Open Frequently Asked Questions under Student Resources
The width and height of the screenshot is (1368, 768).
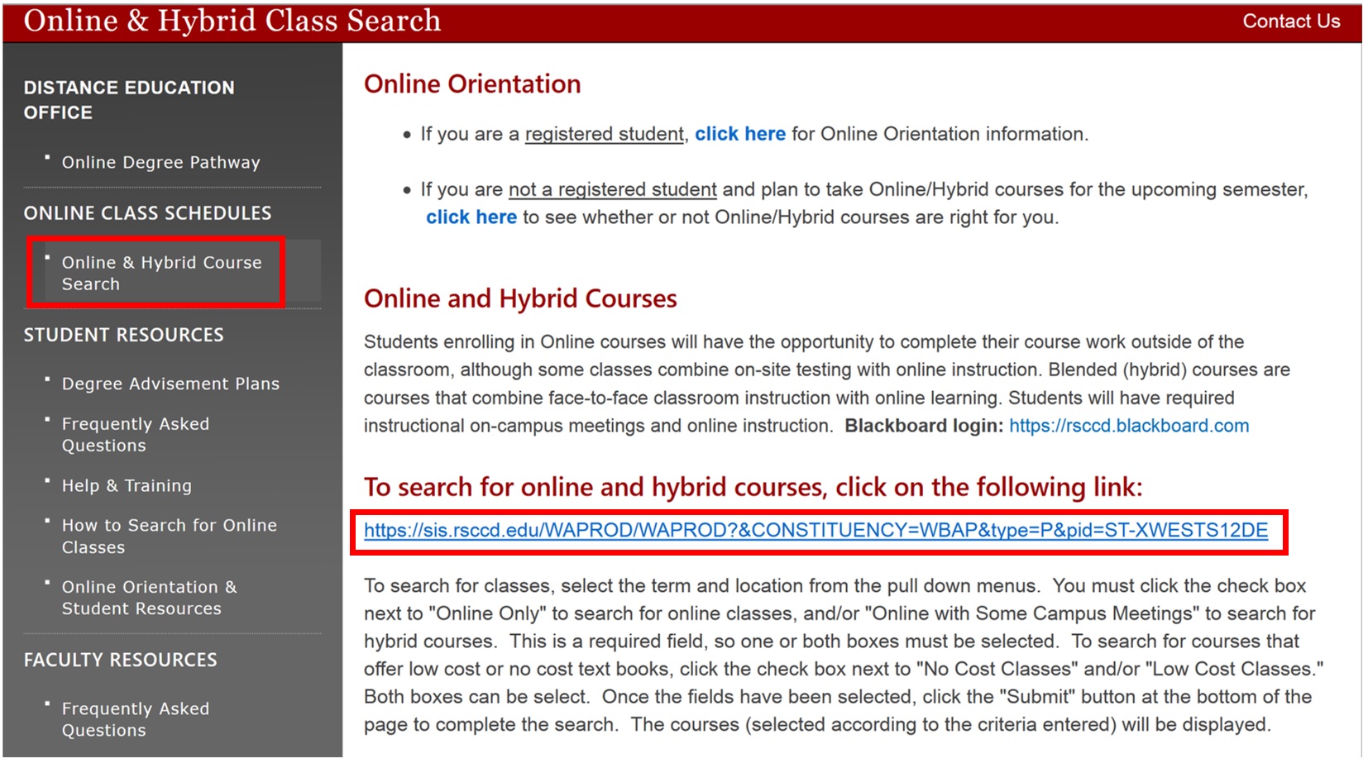135,434
